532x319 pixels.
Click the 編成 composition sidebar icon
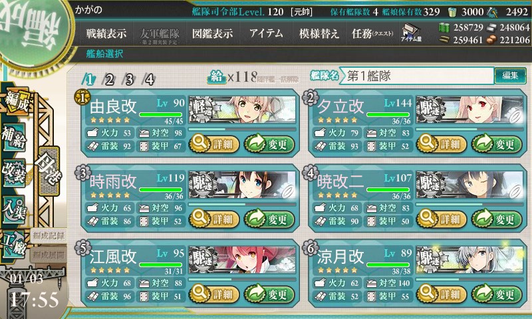(16, 101)
